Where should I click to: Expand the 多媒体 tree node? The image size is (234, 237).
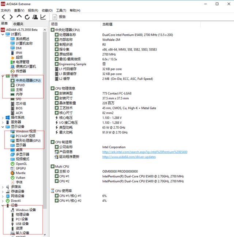pos(3,187)
